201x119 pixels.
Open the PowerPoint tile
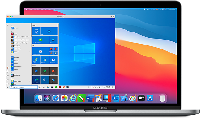pos(53,71)
